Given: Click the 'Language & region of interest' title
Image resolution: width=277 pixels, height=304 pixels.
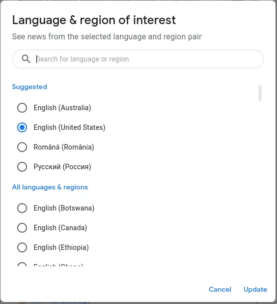Looking at the screenshot, I should click(x=94, y=20).
